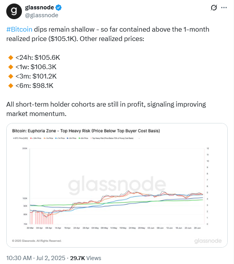Toggle BTC Price (USD) legend series
The width and height of the screenshot is (234, 264).
[x=20, y=138]
